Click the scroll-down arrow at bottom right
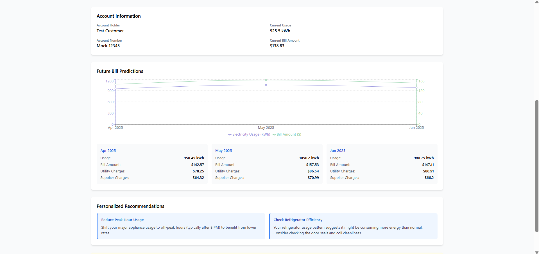 click(x=536, y=252)
